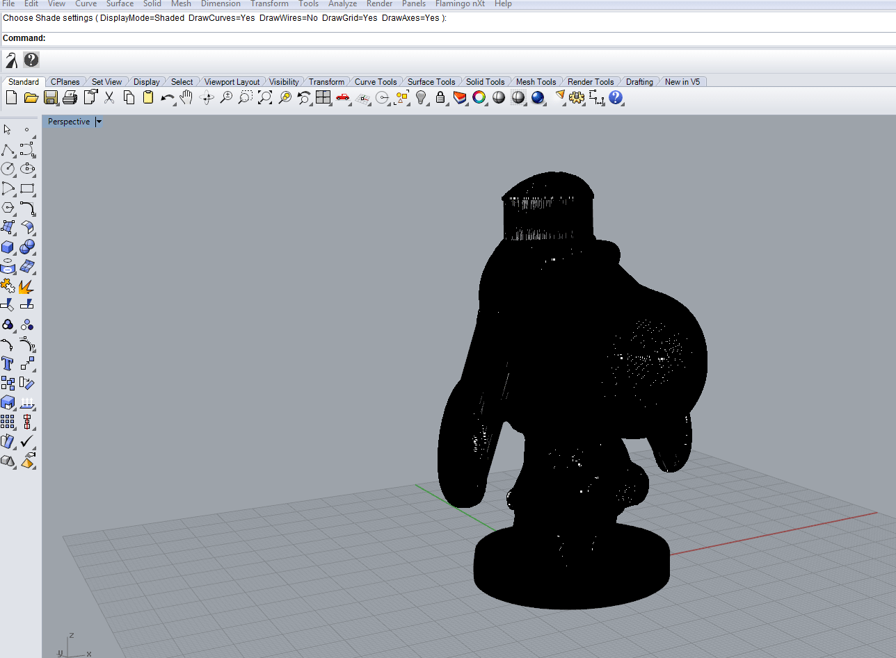Screen dimensions: 896x658
Task: Click the blue Help question mark icon
Action: (x=615, y=98)
